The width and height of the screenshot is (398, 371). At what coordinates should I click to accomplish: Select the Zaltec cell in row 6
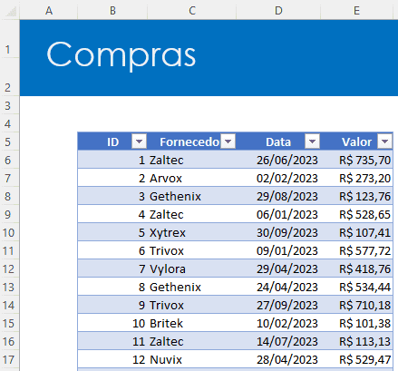coord(192,160)
